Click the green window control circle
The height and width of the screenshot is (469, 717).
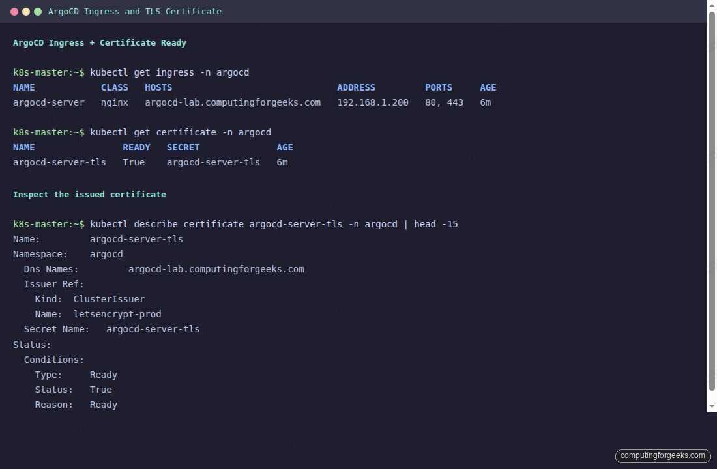38,11
